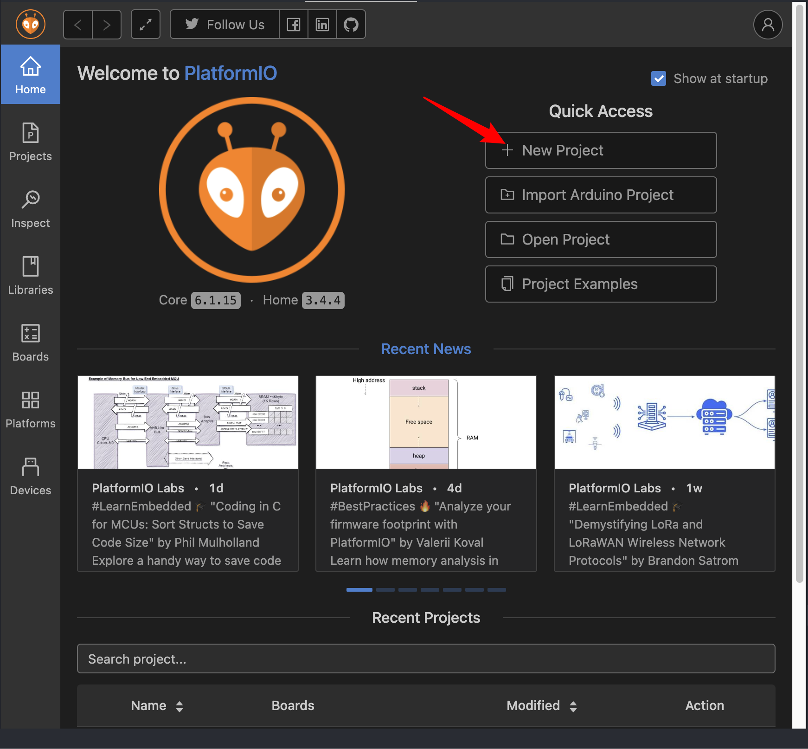Click the account profile icon
This screenshot has width=808, height=749.
[768, 25]
